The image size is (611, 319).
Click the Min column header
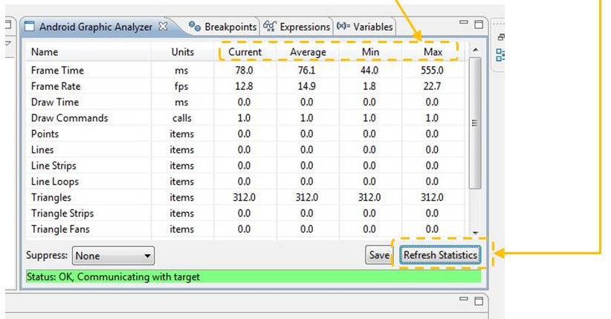(370, 52)
